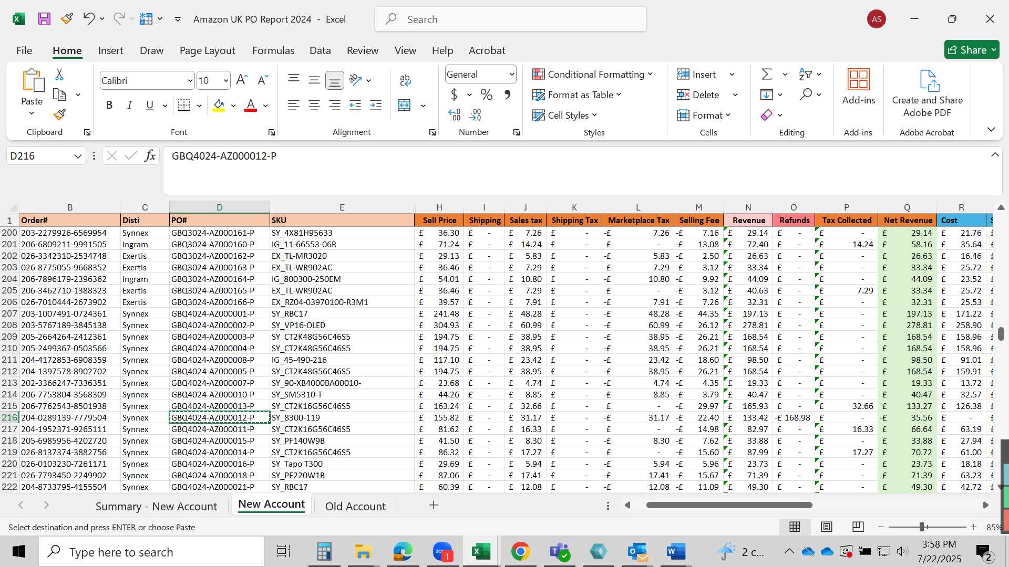1009x567 pixels.
Task: Apply Percent Style format
Action: pos(487,95)
